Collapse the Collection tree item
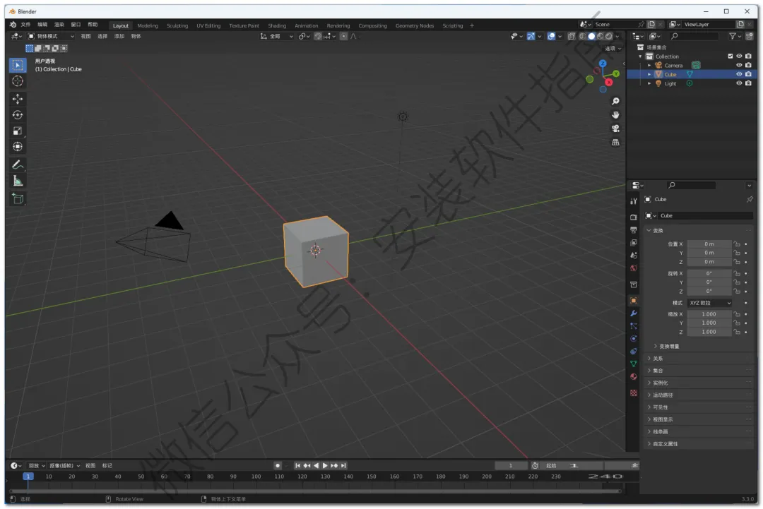 tap(640, 56)
